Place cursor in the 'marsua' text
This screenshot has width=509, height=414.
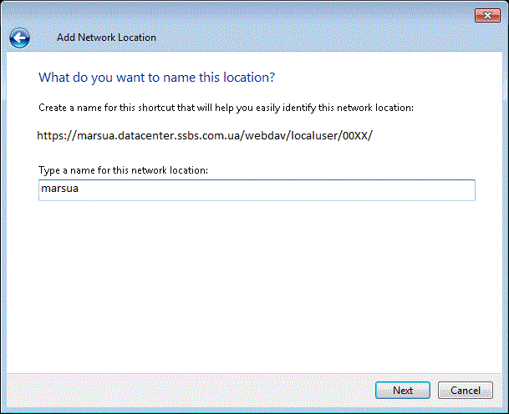(59, 189)
